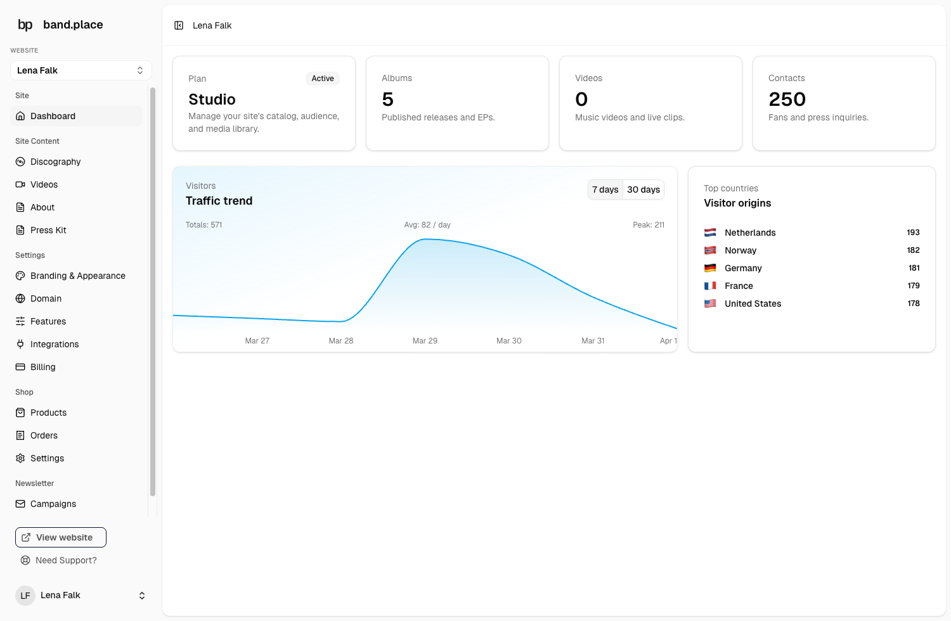Screen dimensions: 951x621
Task: Click the Discography disc icon
Action: point(20,162)
